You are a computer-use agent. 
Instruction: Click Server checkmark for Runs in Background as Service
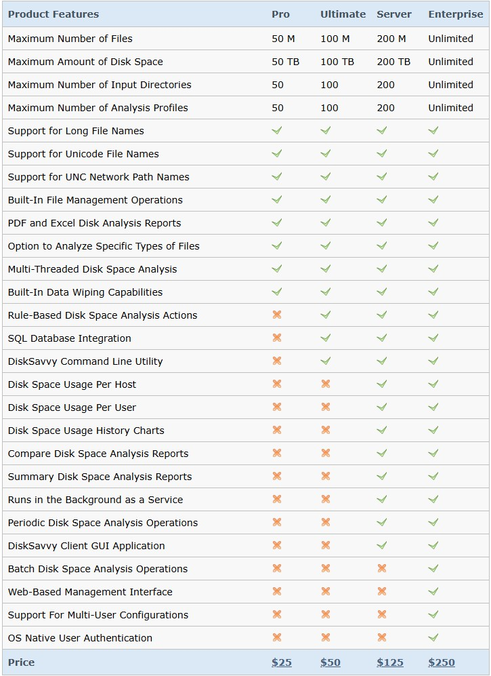[382, 500]
